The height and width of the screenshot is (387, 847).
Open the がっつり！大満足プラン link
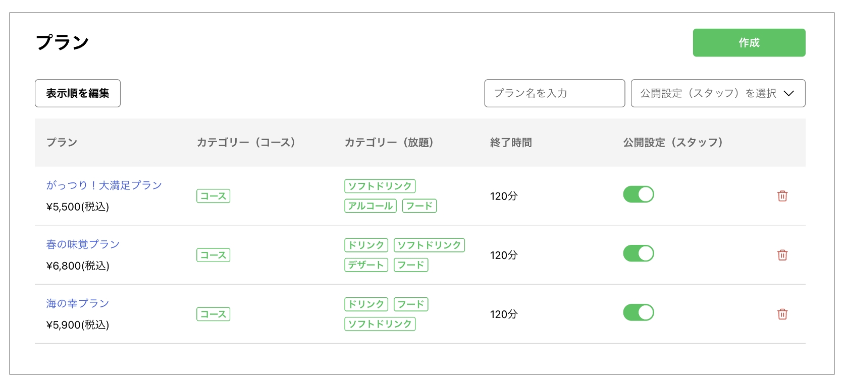[104, 185]
